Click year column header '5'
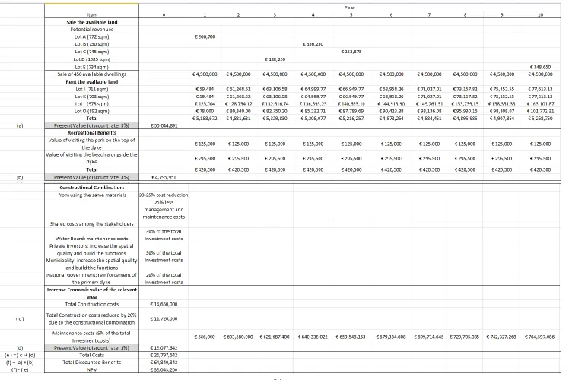Screen dimensions: 572x380 351,14
